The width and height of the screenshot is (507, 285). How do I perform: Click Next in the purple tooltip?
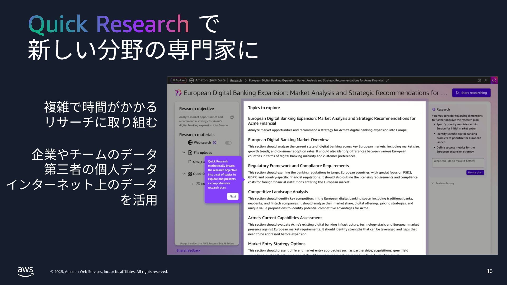tap(233, 196)
